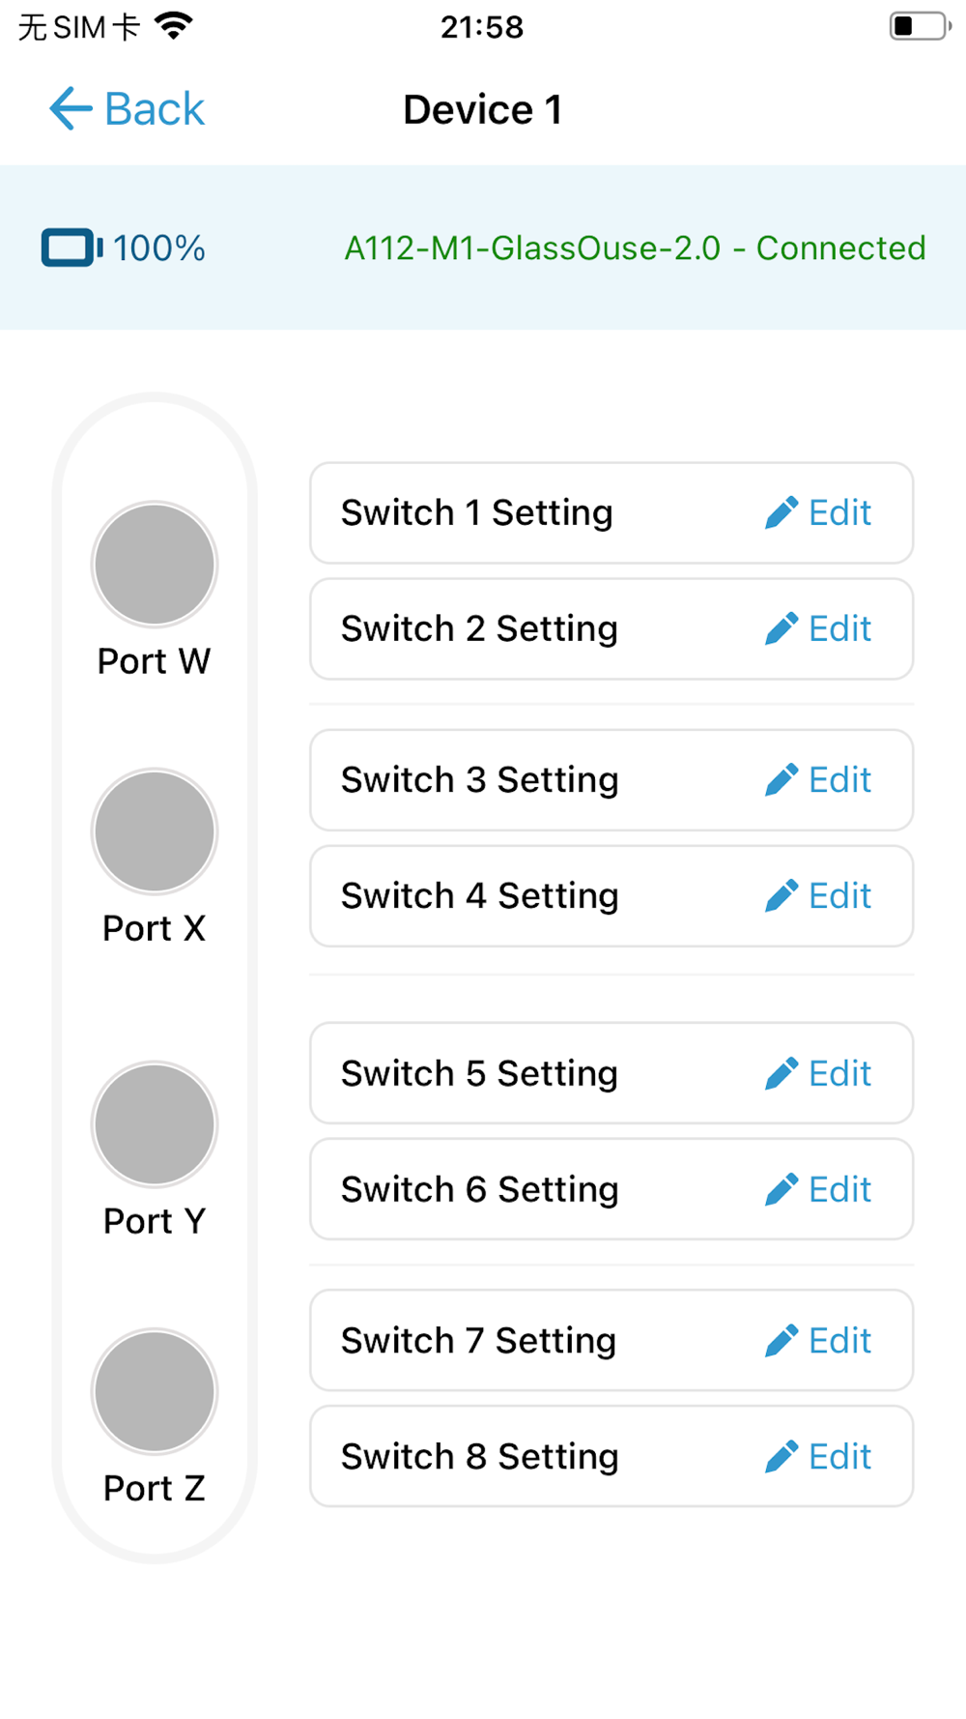Tap the pencil icon for Switch 1
Viewport: 966px width, 1719px height.
click(781, 512)
